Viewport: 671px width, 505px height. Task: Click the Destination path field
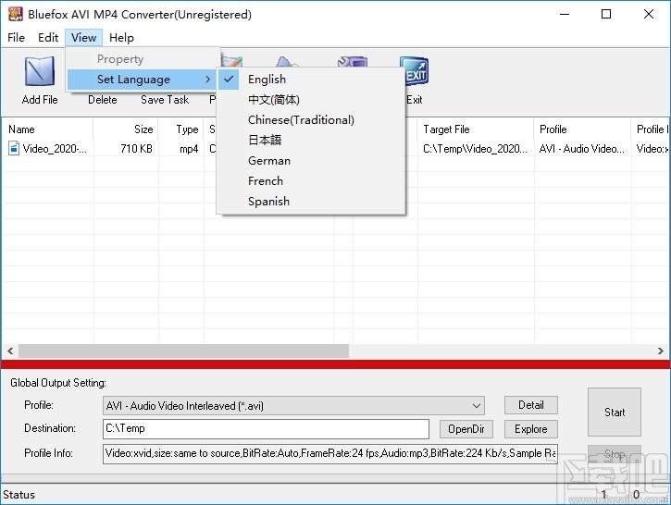tap(266, 429)
